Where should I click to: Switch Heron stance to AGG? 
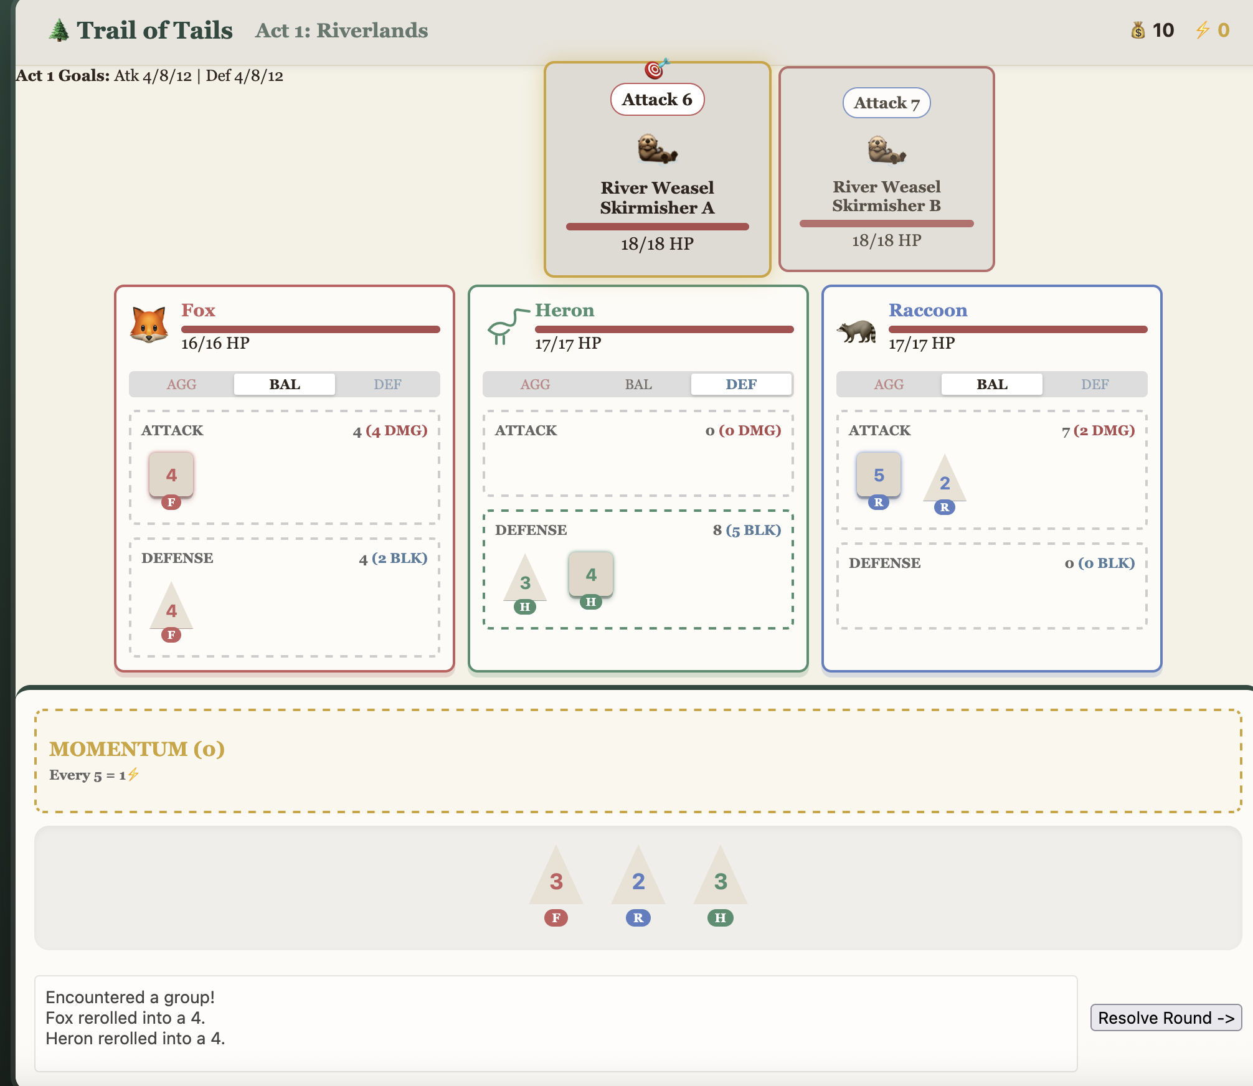pos(535,384)
